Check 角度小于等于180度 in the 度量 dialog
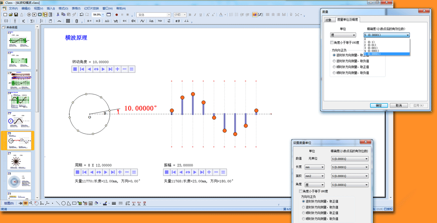The image size is (437, 223). click(x=332, y=43)
